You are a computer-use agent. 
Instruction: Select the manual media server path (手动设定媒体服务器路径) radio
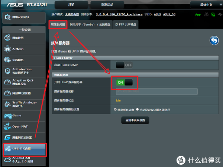click(138, 109)
